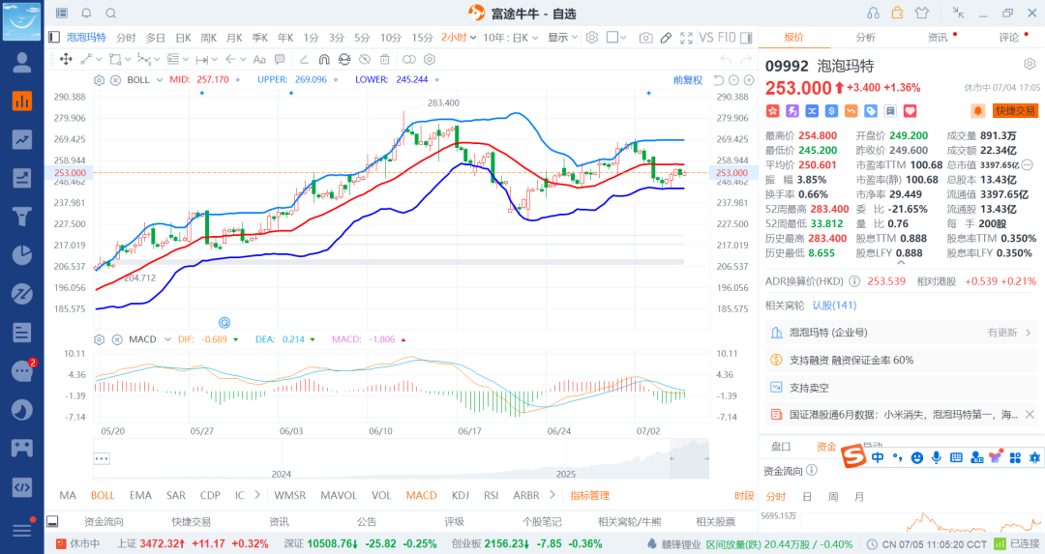Screen dimensions: 1045x554
Task: Toggle the BOLL indicator in bottom bar
Action: 103,495
